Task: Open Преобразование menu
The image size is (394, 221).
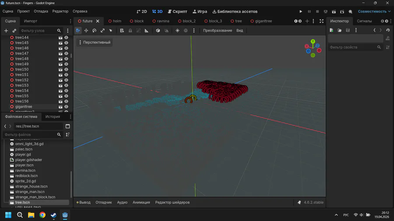Action: click(x=218, y=31)
